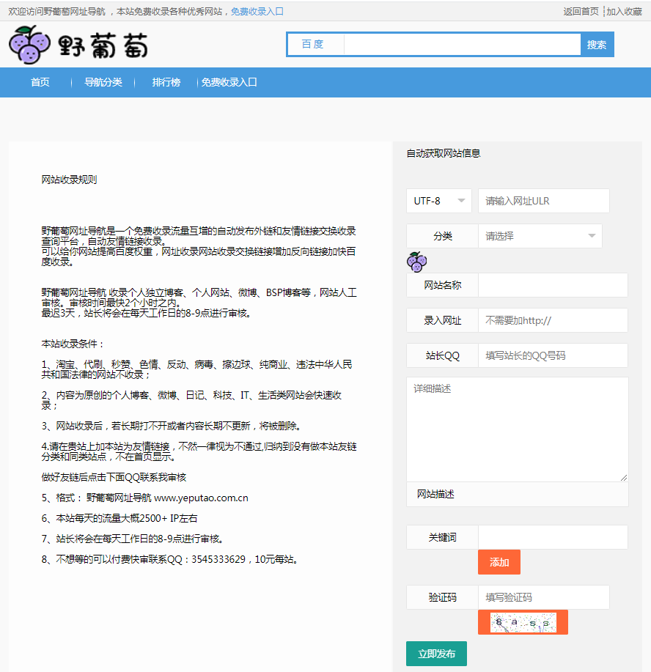Image resolution: width=651 pixels, height=672 pixels.
Task: Click the 详细描述 textarea
Action: (517, 429)
